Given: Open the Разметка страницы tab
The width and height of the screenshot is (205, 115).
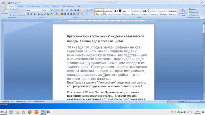Looking at the screenshot, I should [x=33, y=6].
